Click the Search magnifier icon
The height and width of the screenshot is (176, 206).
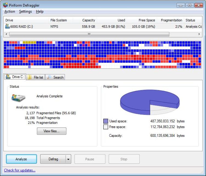click(x=49, y=78)
